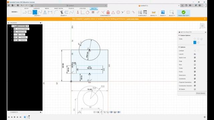Select the Rectangle sketch tool
The width and height of the screenshot is (214, 120).
[30, 12]
